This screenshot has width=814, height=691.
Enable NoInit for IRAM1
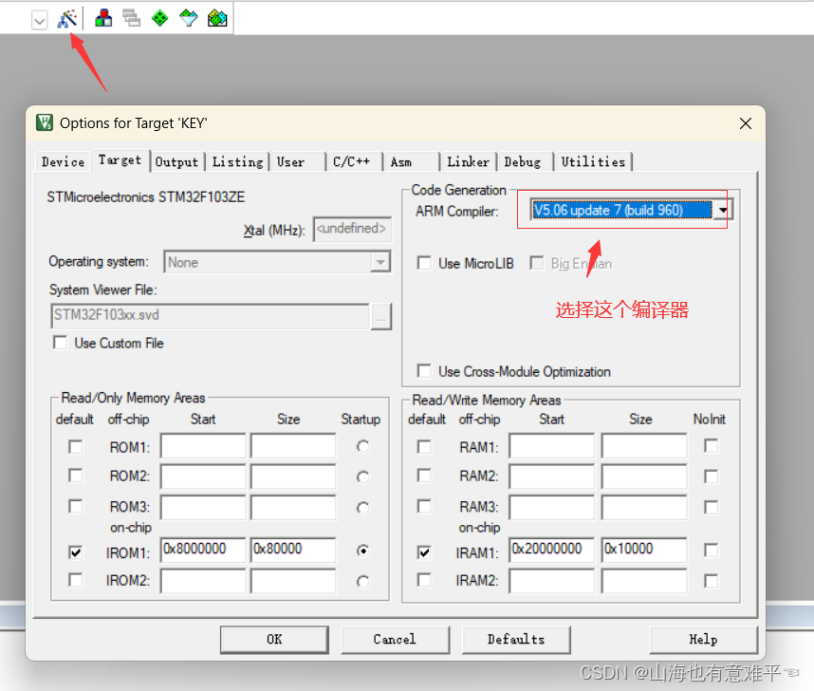pyautogui.click(x=712, y=550)
